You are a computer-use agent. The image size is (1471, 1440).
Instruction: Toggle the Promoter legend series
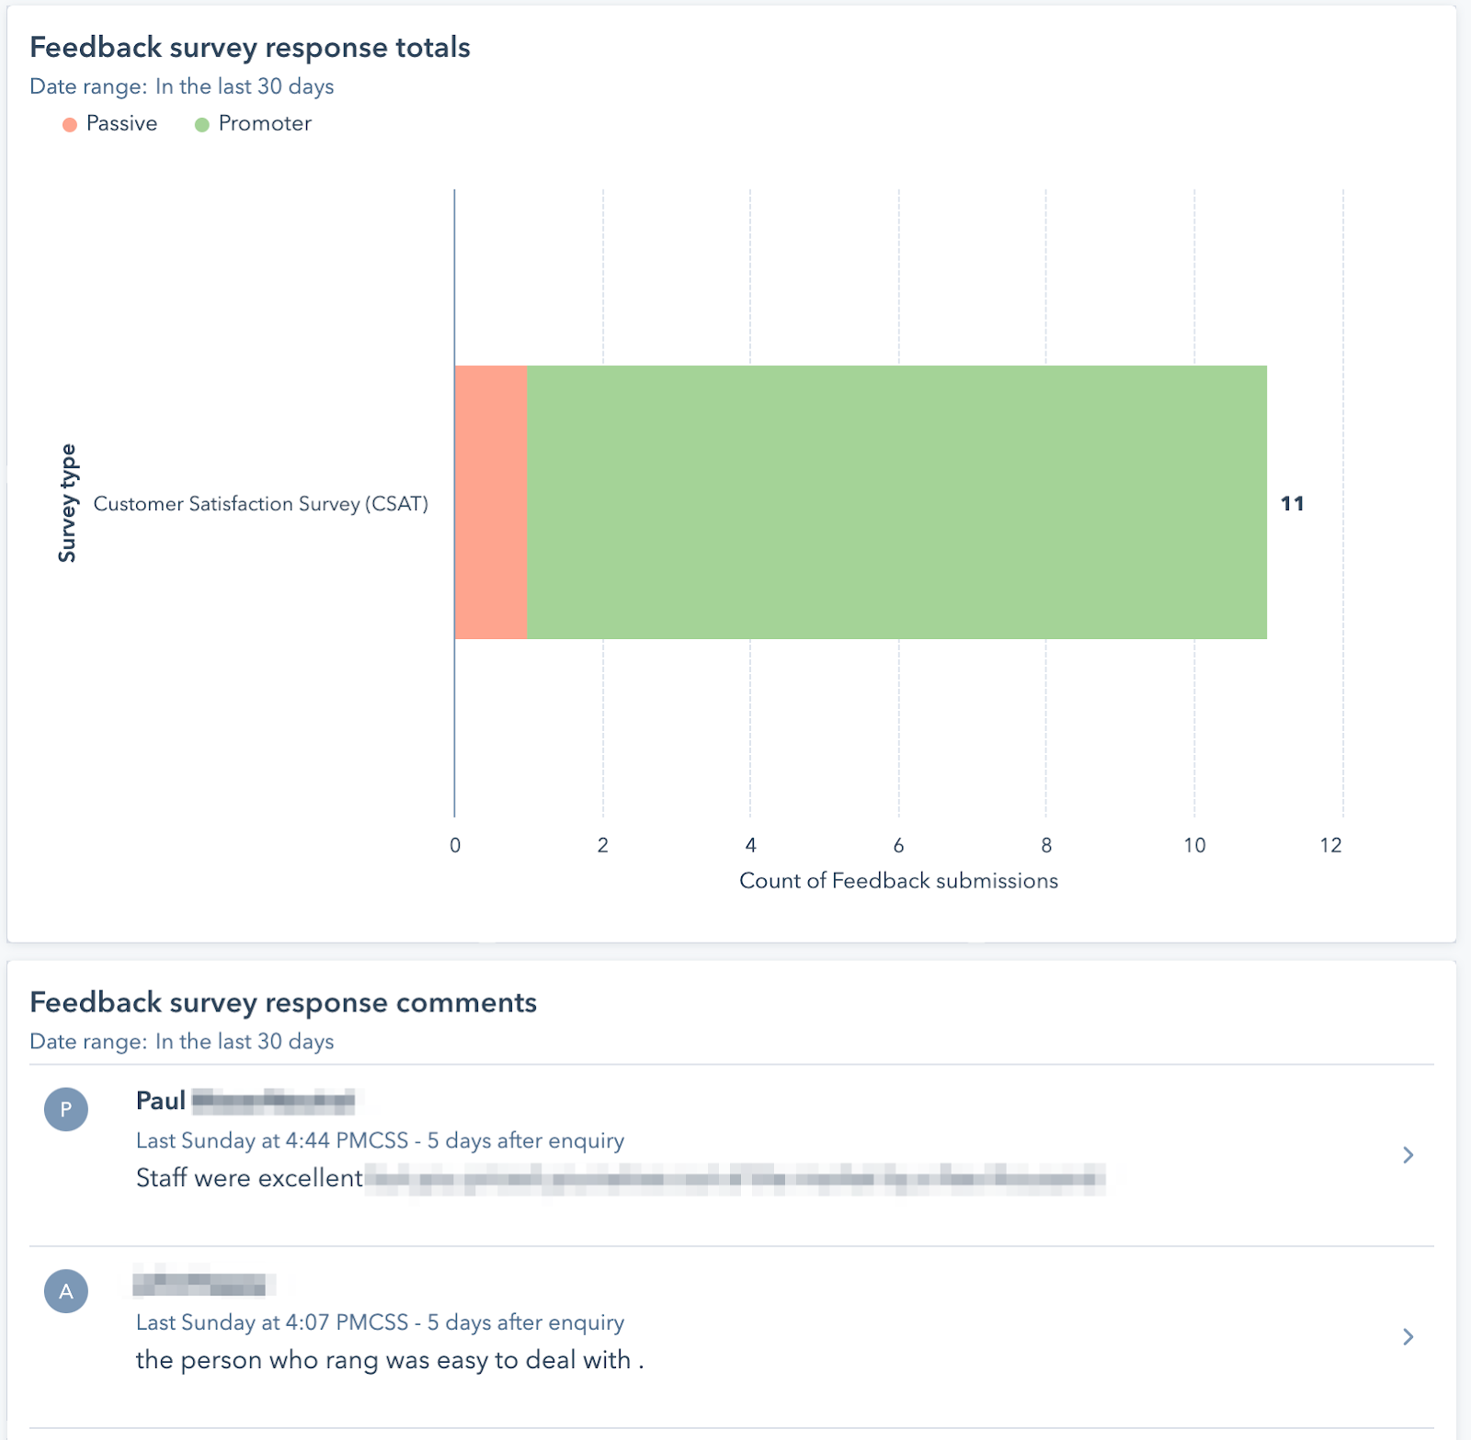254,124
